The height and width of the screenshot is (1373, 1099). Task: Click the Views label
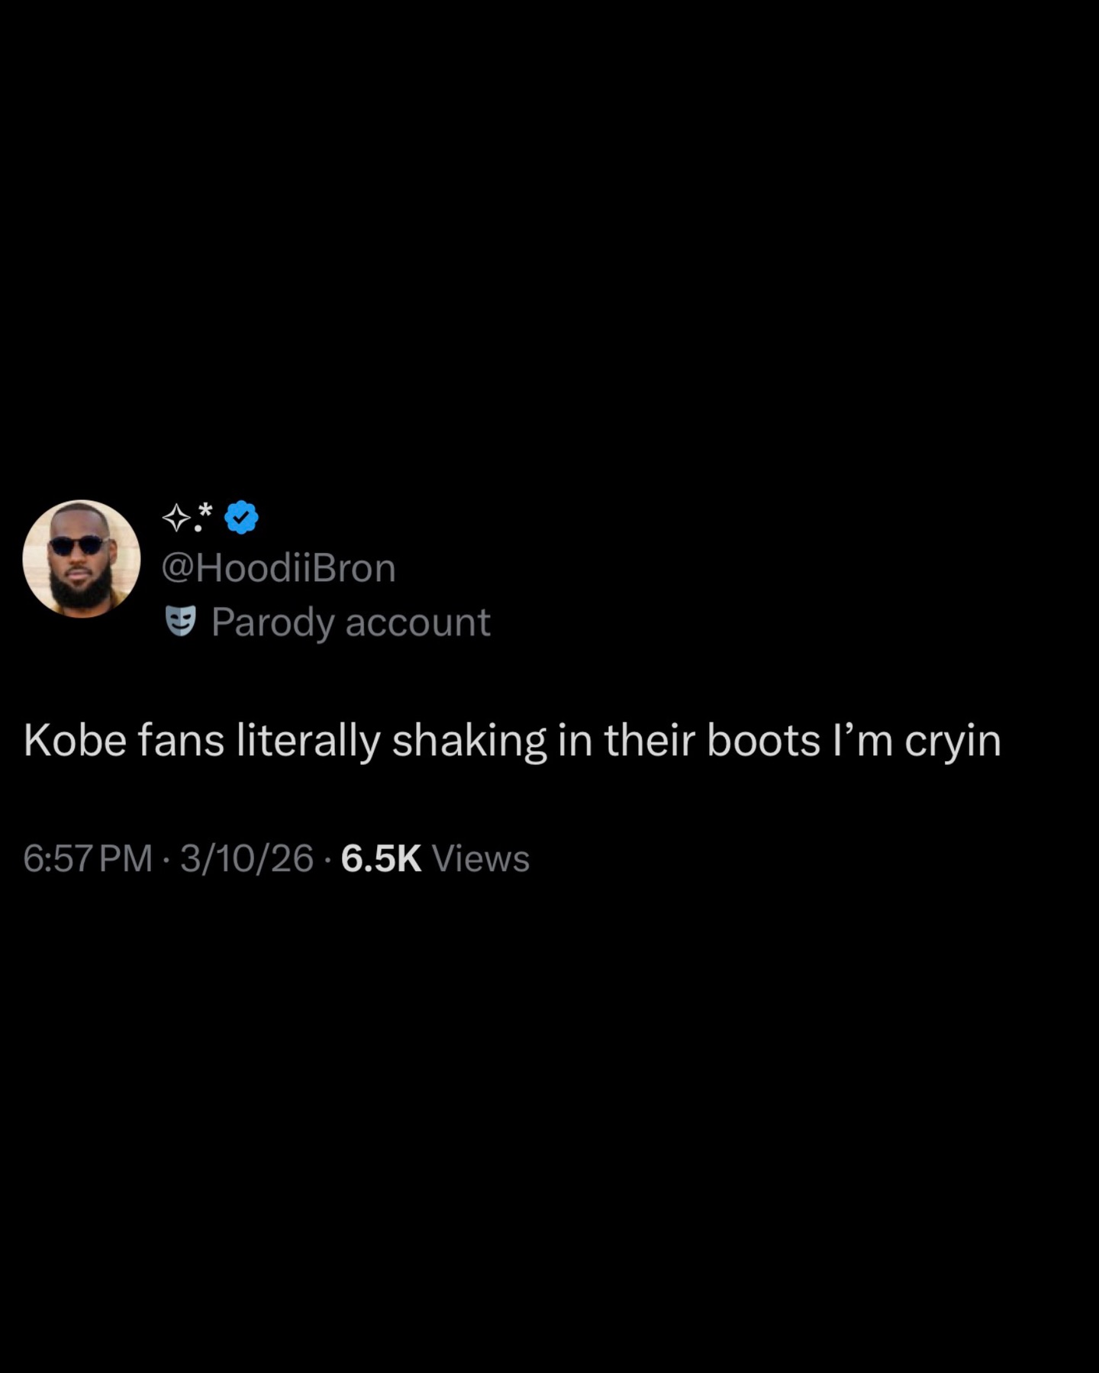481,858
